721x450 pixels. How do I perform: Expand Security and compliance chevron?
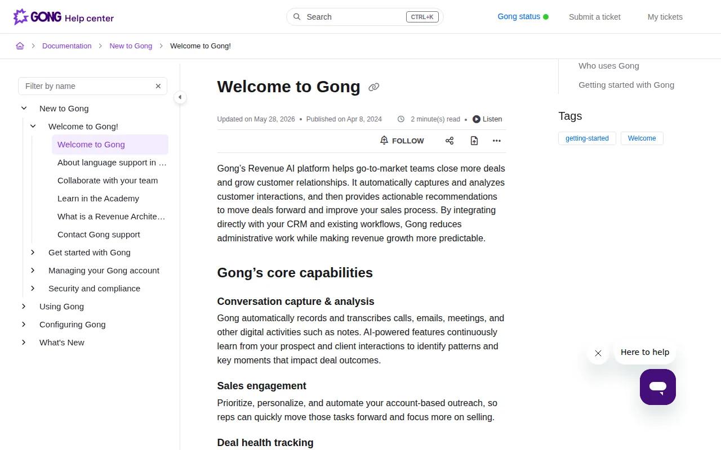(33, 289)
